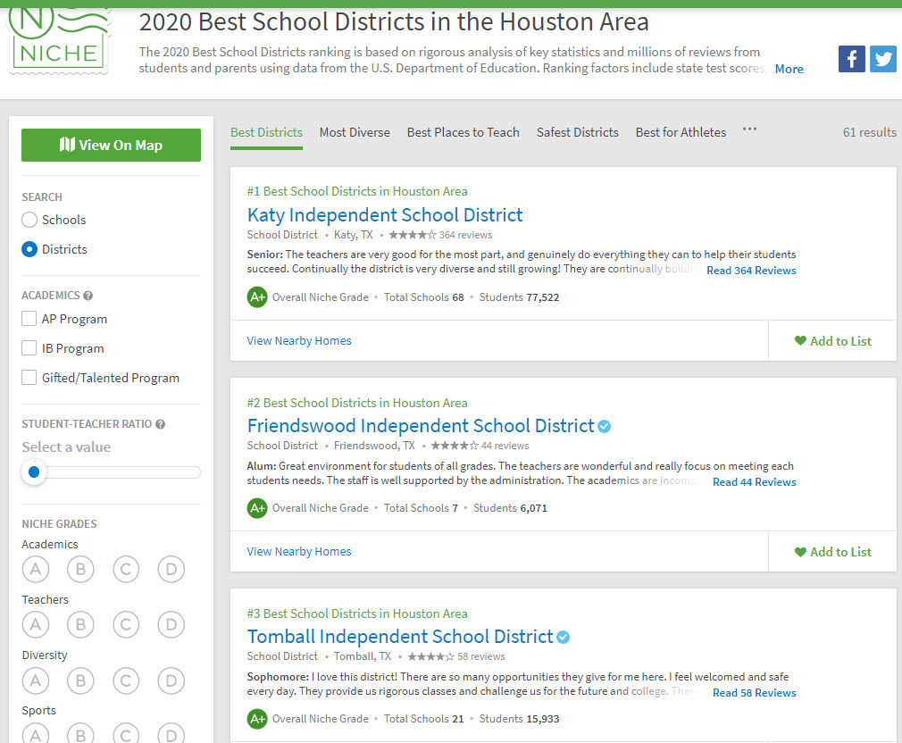Viewport: 902px width, 743px height.
Task: Click the '#1 Best School Districts in Houston Area' label
Action: click(x=357, y=191)
